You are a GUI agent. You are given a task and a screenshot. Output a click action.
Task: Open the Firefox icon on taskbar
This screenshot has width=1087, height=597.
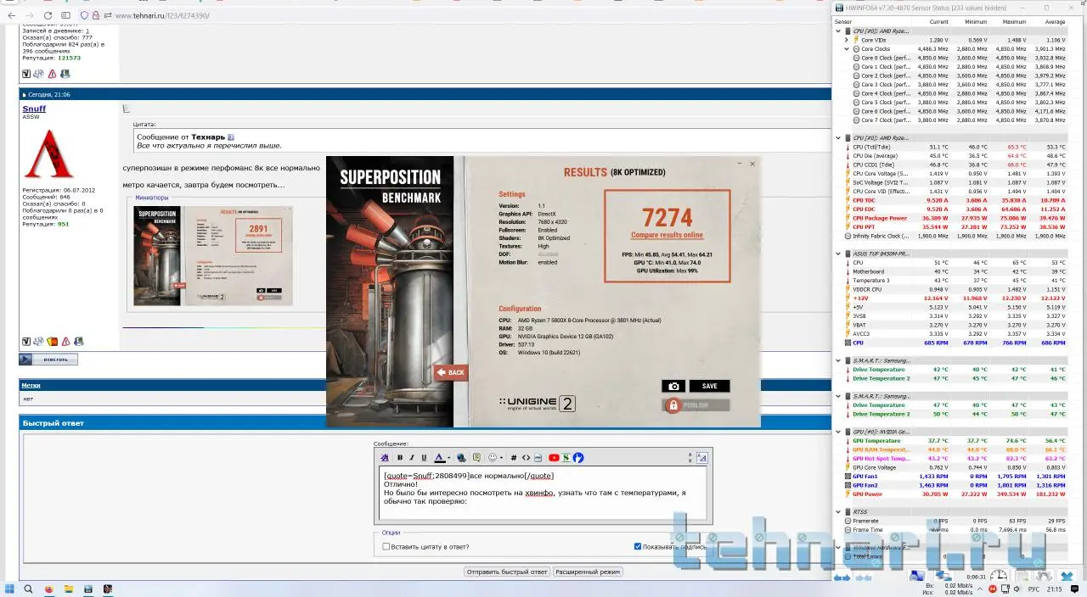pyautogui.click(x=48, y=589)
